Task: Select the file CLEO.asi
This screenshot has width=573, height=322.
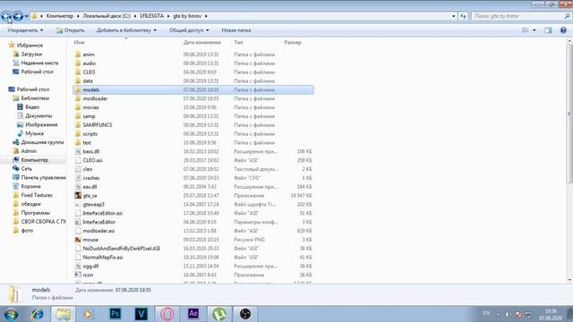Action: [x=92, y=160]
